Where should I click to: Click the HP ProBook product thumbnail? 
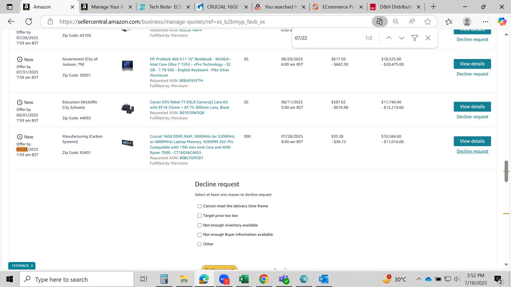tap(127, 65)
